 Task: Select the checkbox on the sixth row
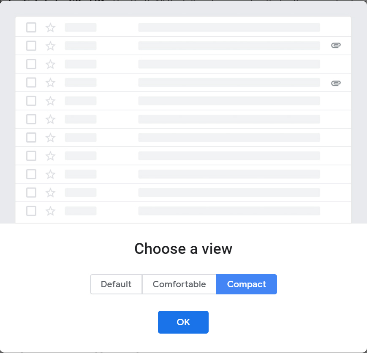click(31, 119)
